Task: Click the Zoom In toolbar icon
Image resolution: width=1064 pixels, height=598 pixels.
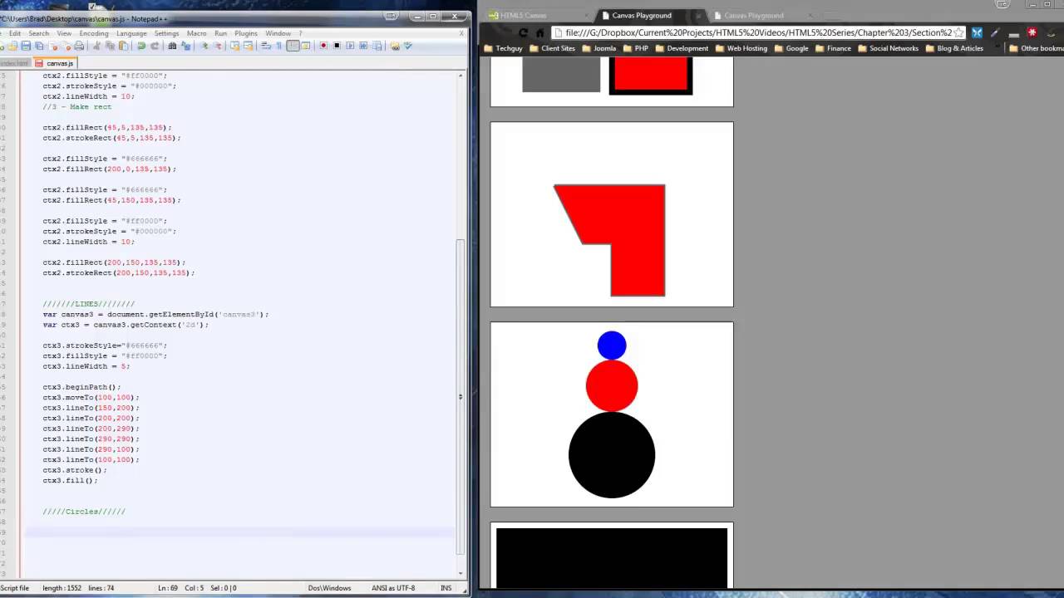Action: coord(204,46)
